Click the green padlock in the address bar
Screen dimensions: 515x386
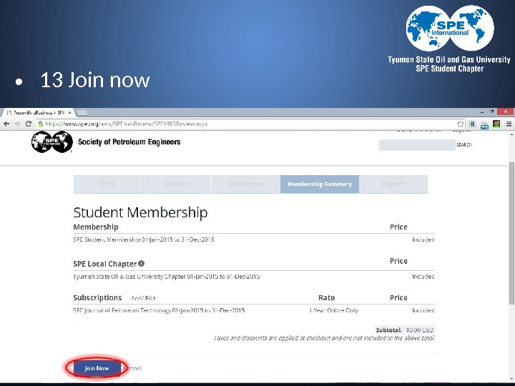(x=40, y=124)
